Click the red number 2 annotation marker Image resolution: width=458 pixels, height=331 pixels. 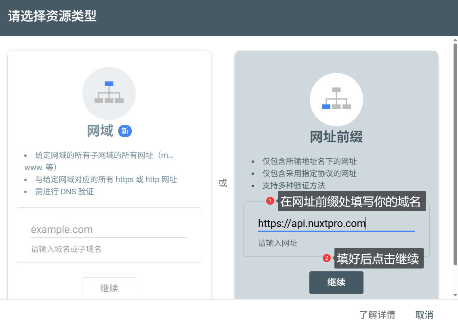(x=327, y=258)
